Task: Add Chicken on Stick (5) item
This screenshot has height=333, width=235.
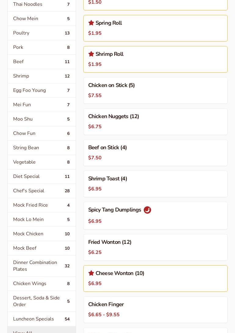Action: [155, 90]
